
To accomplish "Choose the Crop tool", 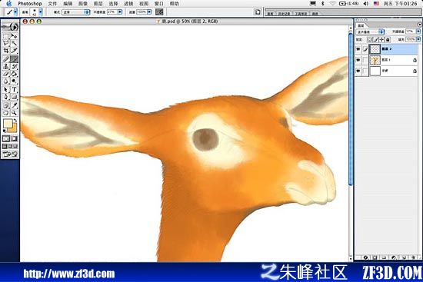I will [6, 51].
